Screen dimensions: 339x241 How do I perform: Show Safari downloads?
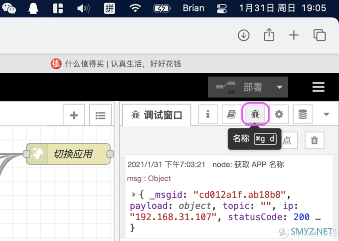244,35
